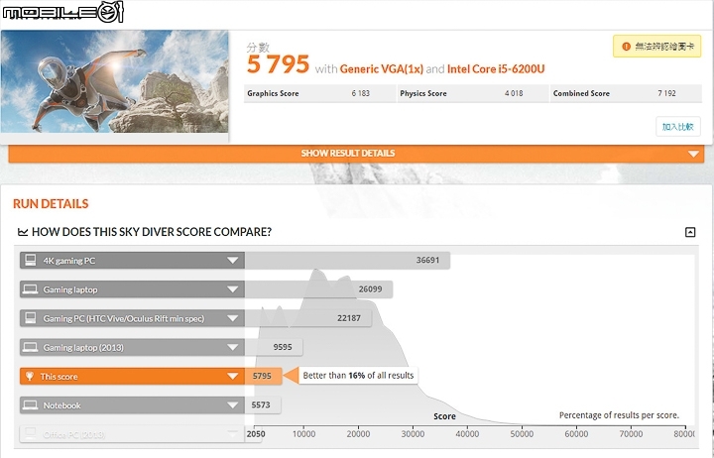
Task: Click the arrow on the result details bar
Action: (693, 154)
